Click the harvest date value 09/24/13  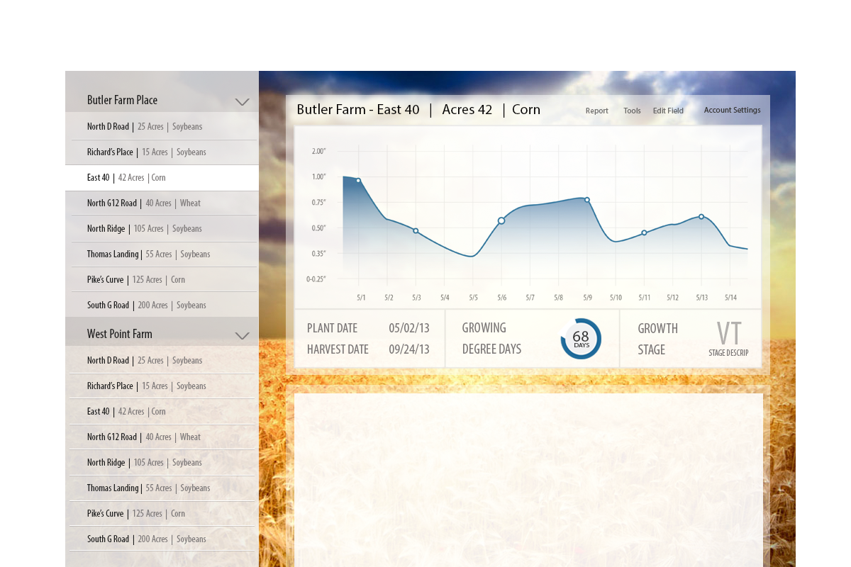409,349
